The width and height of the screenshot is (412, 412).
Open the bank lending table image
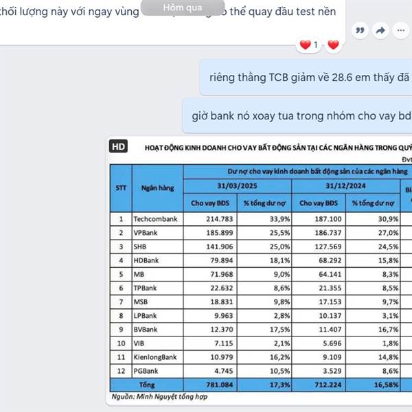coord(259,271)
